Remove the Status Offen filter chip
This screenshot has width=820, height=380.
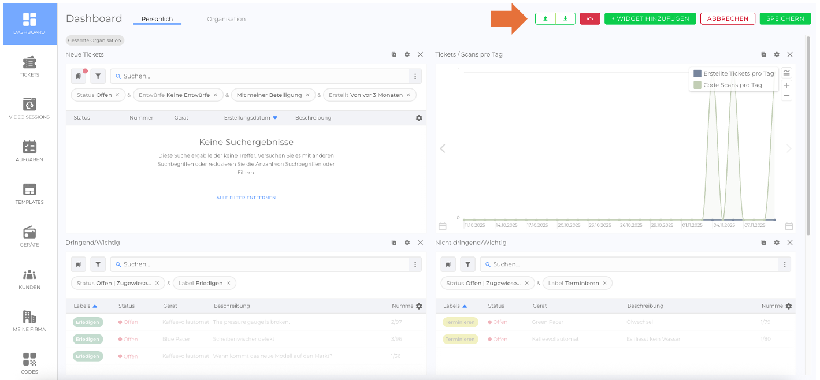[117, 95]
